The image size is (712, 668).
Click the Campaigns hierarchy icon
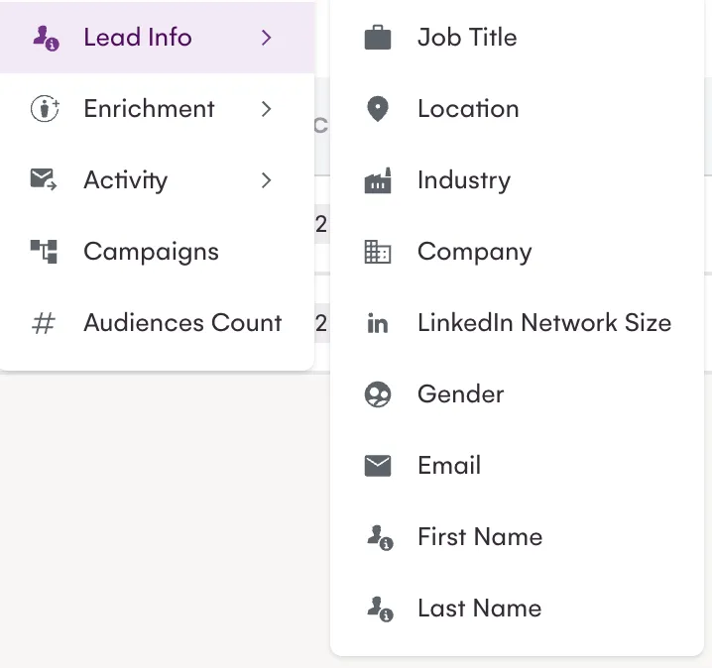point(44,252)
